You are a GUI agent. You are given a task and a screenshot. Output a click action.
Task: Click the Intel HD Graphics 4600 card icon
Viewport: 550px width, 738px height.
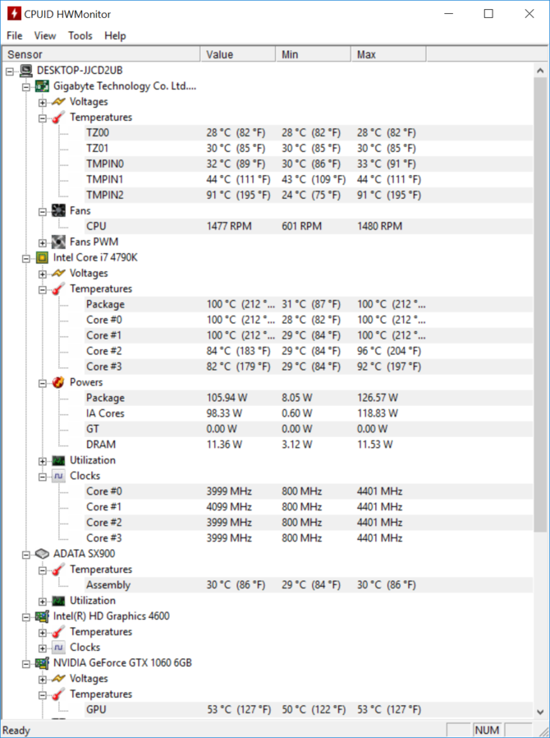(42, 616)
